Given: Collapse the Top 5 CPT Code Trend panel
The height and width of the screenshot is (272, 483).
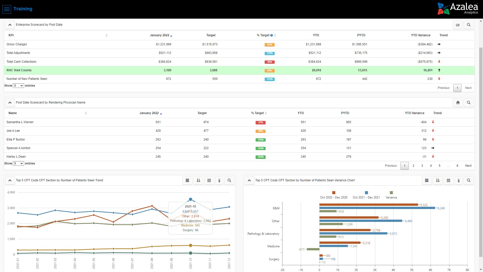Looking at the screenshot, I should (10, 180).
